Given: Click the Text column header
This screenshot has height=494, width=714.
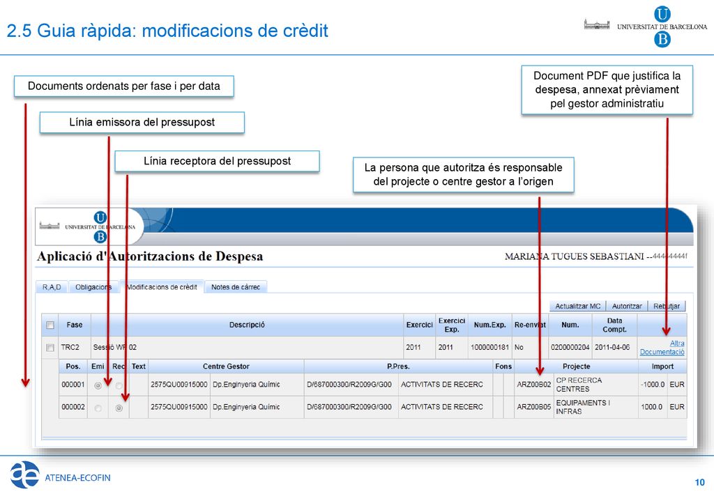Looking at the screenshot, I should click(x=139, y=366).
